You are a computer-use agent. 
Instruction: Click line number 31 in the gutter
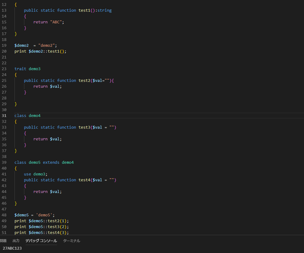point(4,116)
